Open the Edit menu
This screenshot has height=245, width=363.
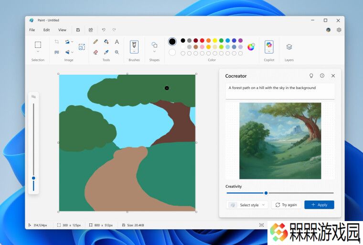click(46, 30)
